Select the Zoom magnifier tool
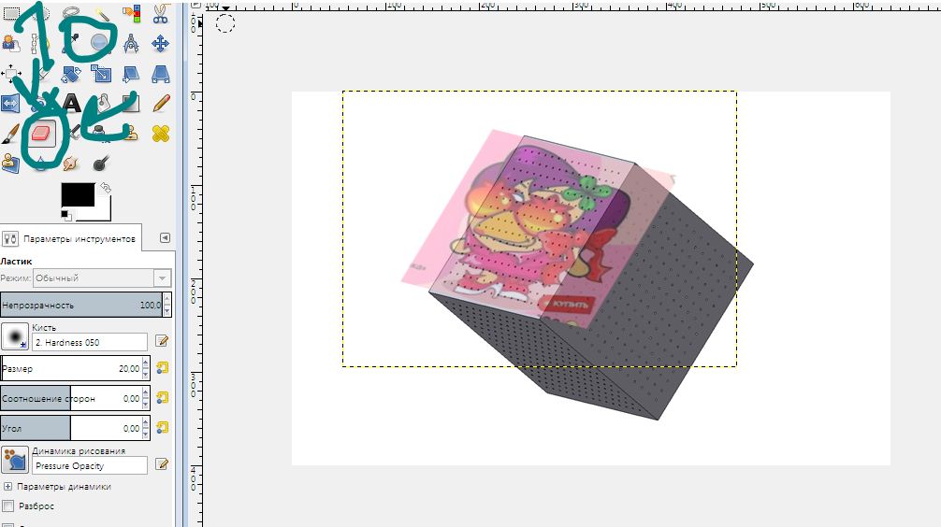 tap(101, 43)
